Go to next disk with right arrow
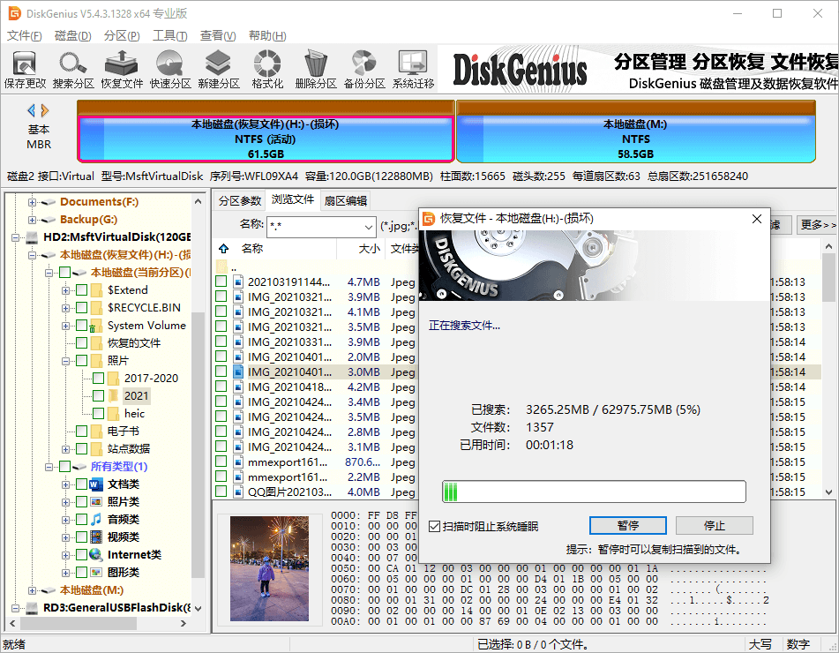The height and width of the screenshot is (653, 839). pyautogui.click(x=45, y=111)
